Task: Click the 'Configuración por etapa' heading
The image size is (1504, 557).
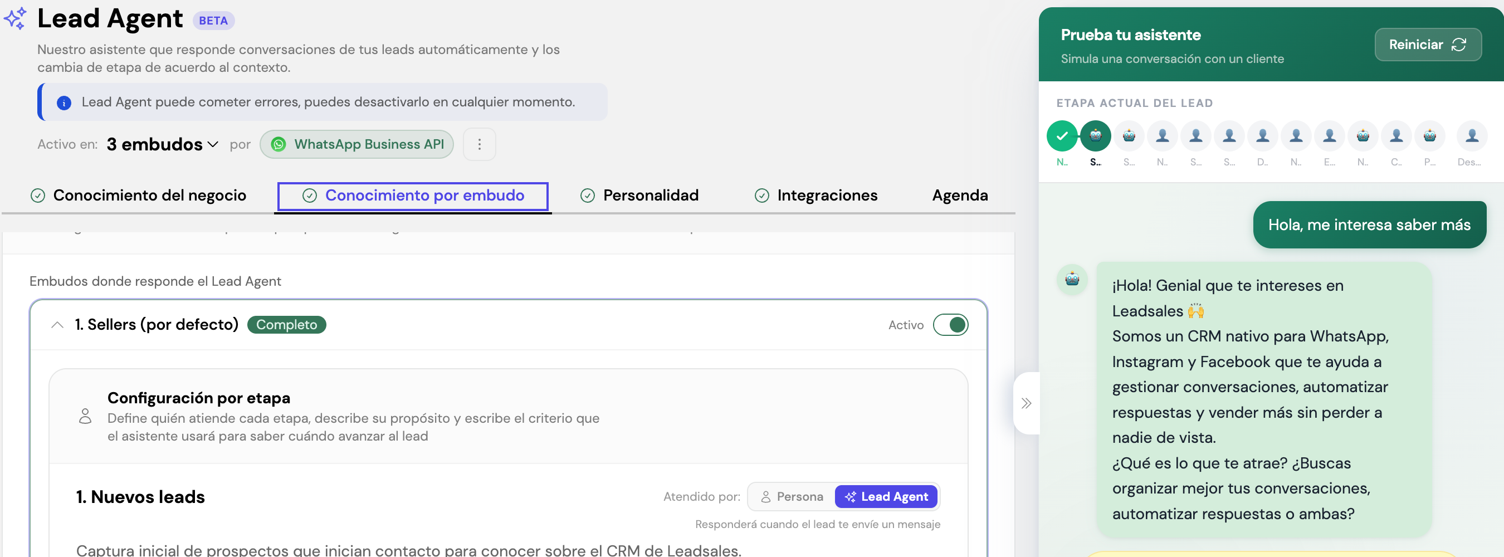Action: point(198,398)
